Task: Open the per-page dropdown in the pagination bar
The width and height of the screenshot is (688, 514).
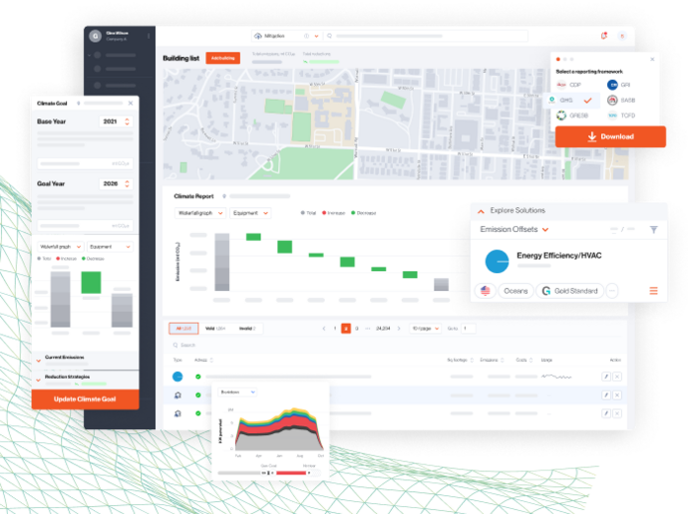Action: click(x=425, y=328)
